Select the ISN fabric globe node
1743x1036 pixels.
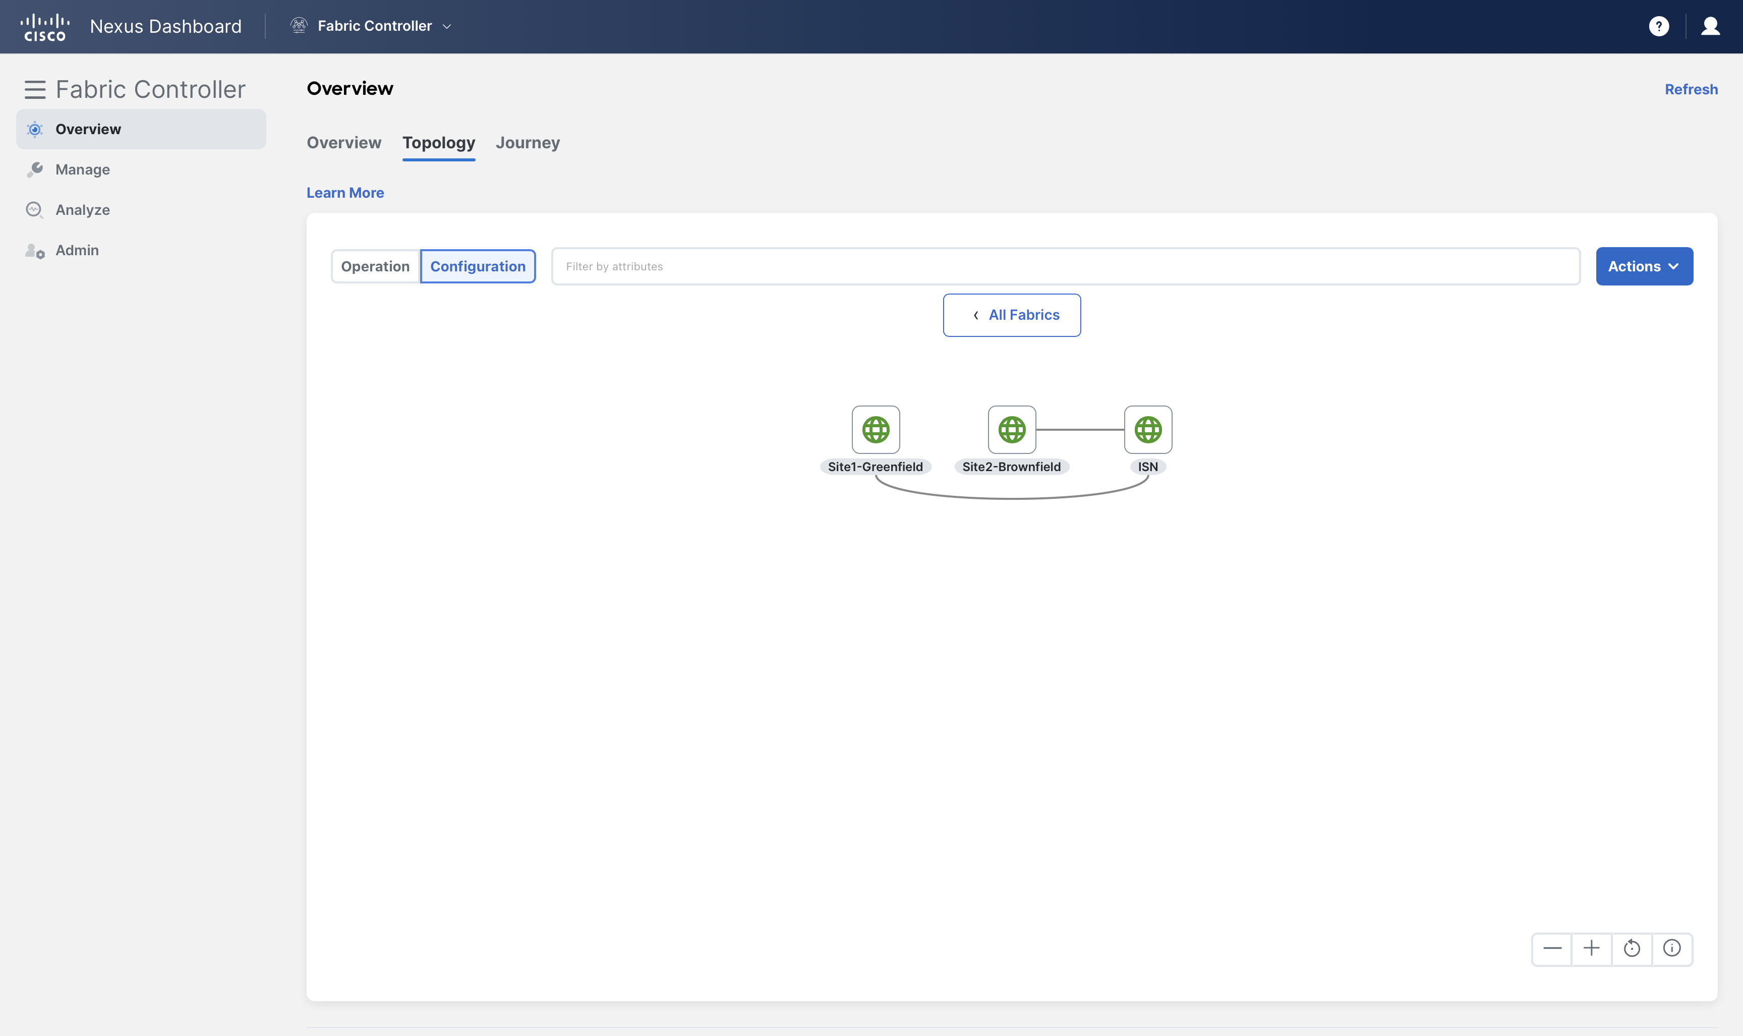point(1147,429)
